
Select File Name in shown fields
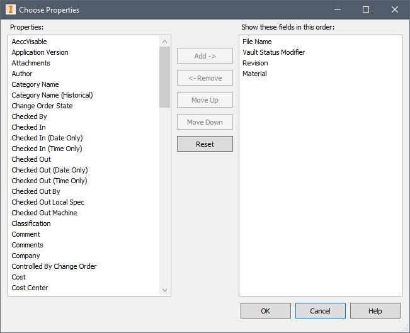click(x=257, y=42)
